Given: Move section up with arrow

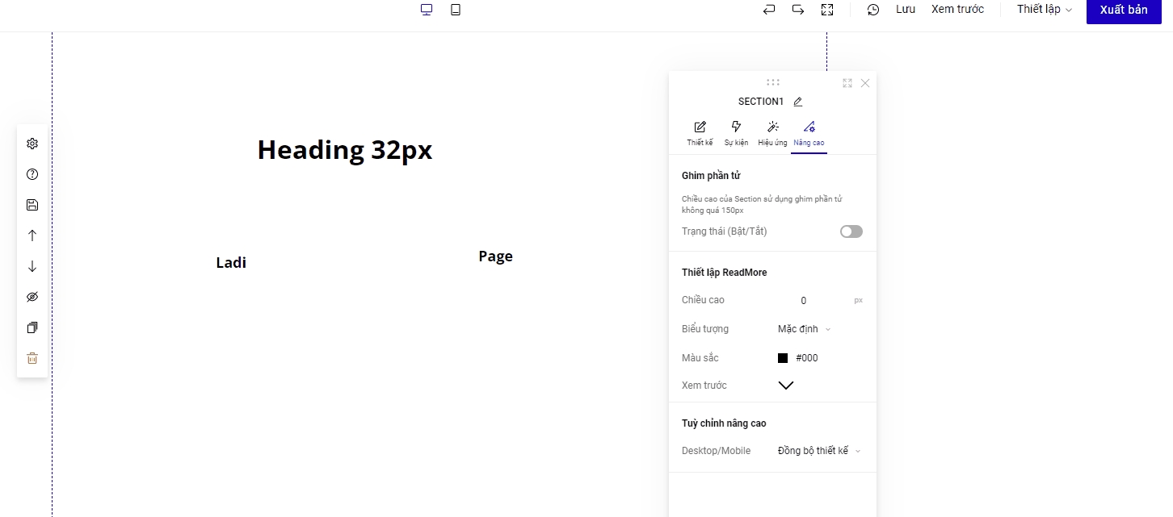Looking at the screenshot, I should click(x=32, y=236).
